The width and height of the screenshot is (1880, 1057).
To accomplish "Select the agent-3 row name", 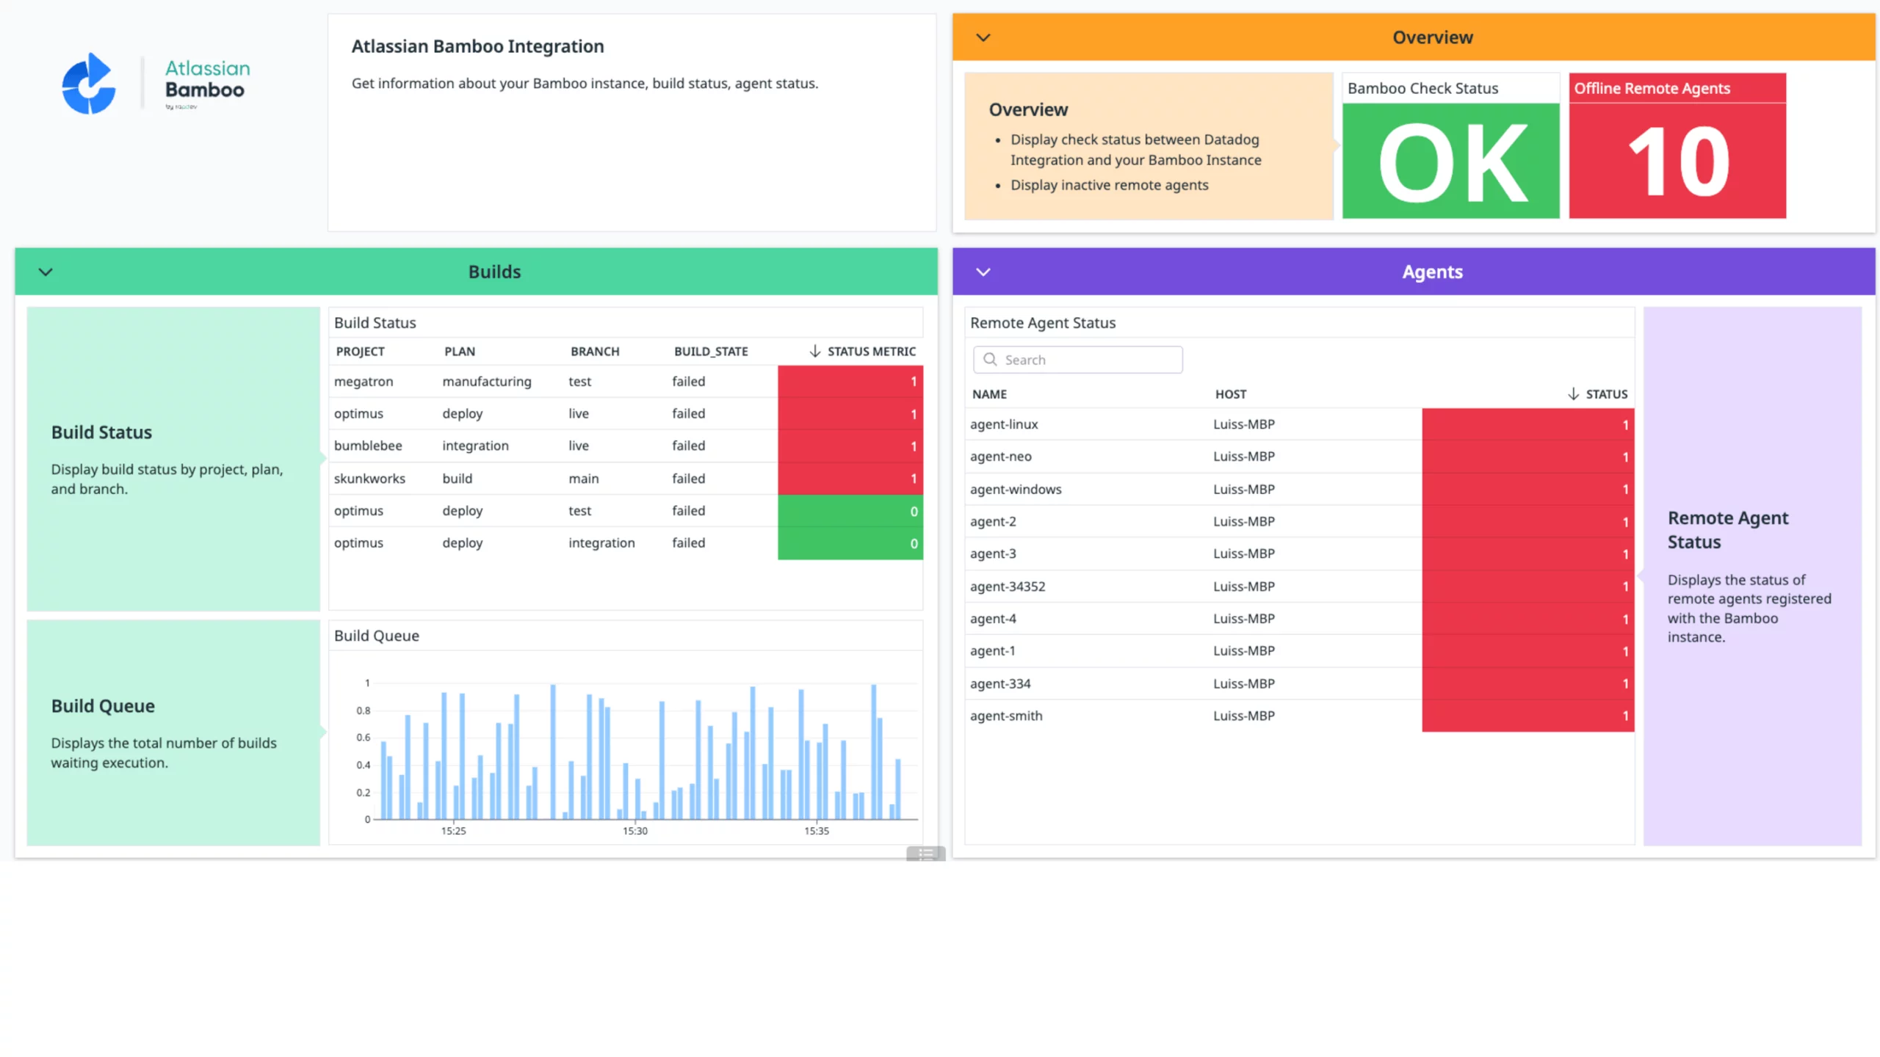I will [993, 554].
